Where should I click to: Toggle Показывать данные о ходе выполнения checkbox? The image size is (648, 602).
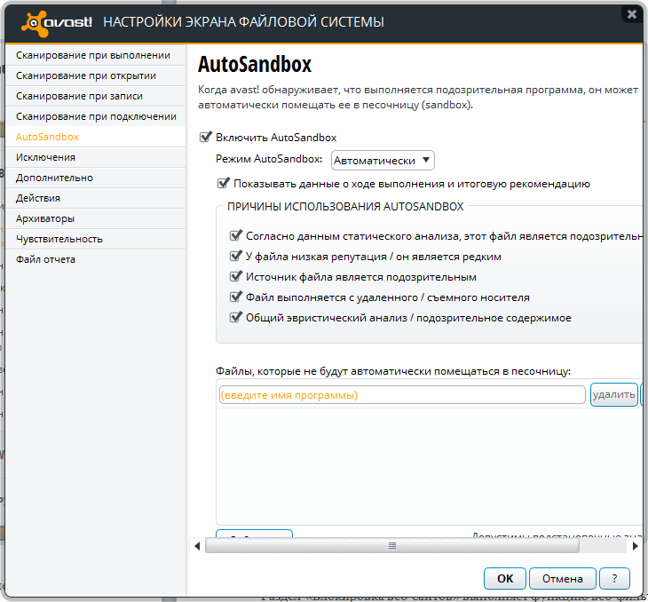point(223,183)
